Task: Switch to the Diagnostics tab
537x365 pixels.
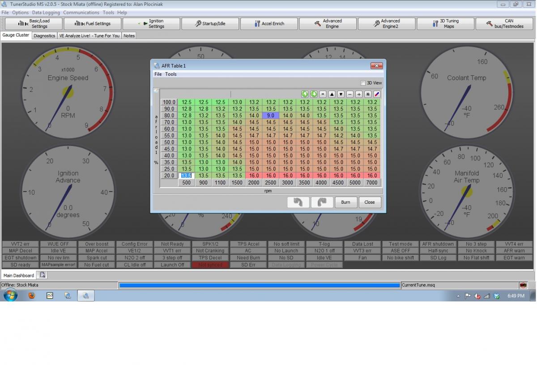Action: 44,35
